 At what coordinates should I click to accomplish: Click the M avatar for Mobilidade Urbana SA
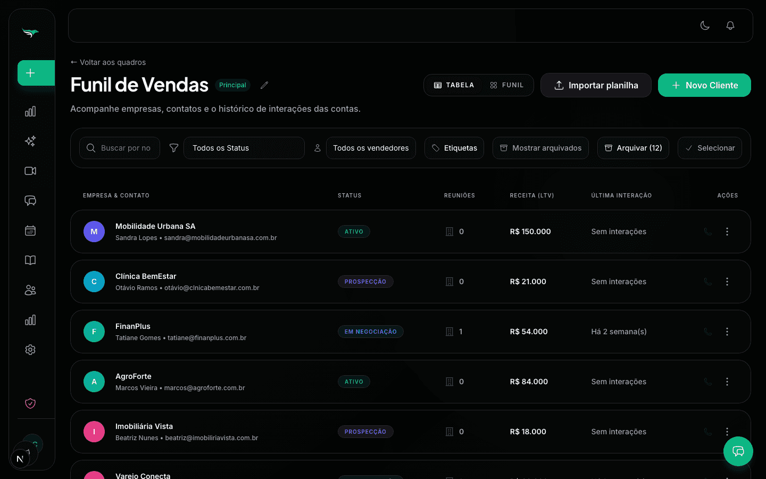coord(94,232)
